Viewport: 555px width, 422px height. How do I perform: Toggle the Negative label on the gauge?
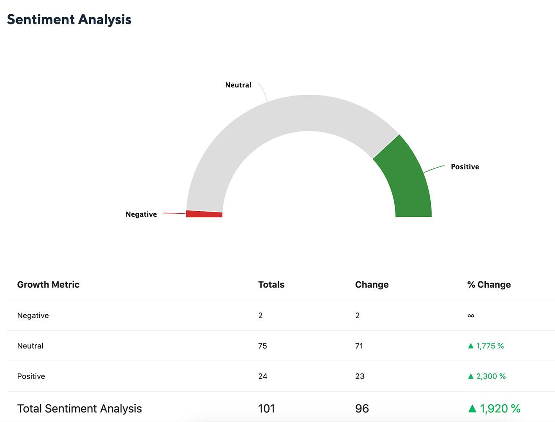[x=141, y=214]
